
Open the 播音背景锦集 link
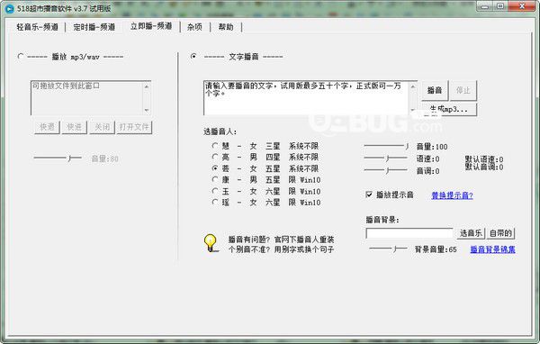[x=493, y=249]
